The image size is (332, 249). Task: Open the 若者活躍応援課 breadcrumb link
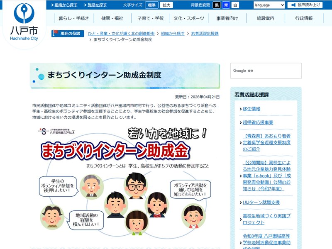coord(205,33)
